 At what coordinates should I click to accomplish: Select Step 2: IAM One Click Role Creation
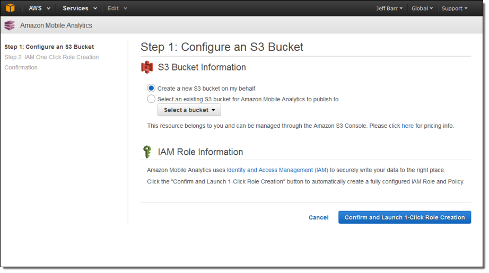click(x=51, y=57)
